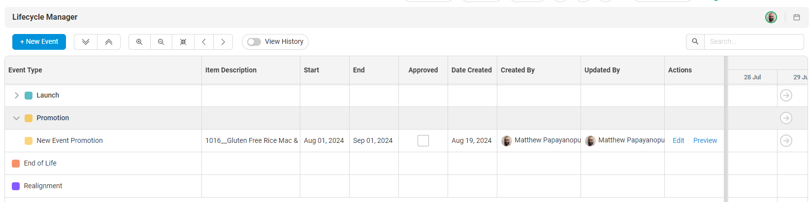
Task: Collapse all rows with double-up chevron
Action: 109,42
